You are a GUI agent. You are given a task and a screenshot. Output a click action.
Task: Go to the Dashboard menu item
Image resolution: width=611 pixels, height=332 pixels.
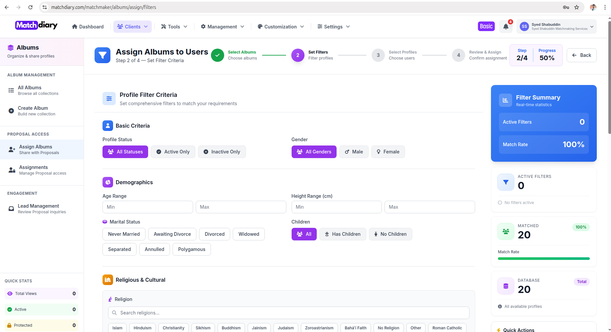pyautogui.click(x=88, y=27)
